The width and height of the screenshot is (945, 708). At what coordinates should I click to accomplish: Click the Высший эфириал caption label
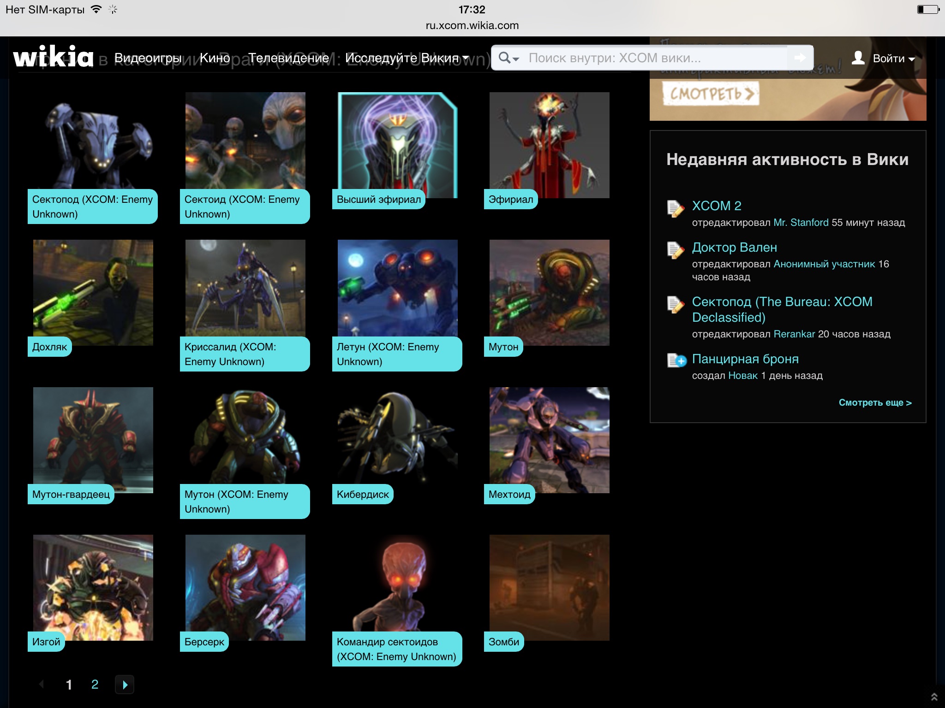pyautogui.click(x=379, y=199)
